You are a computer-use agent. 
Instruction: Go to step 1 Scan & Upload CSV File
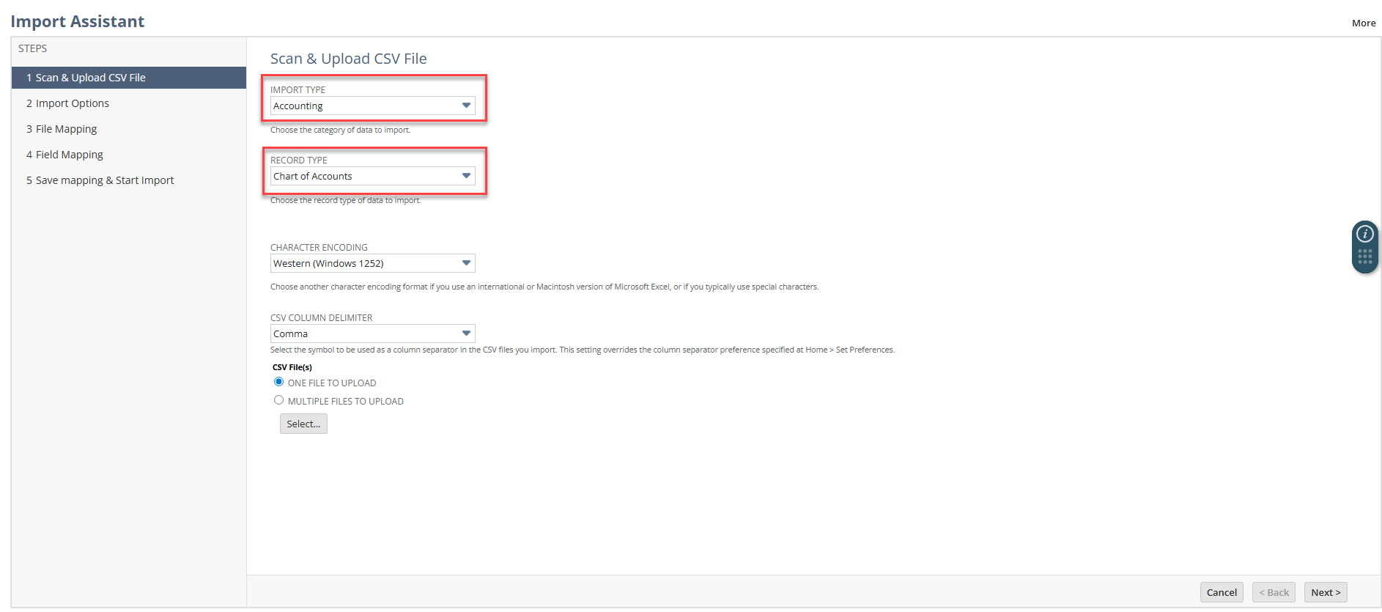point(90,78)
